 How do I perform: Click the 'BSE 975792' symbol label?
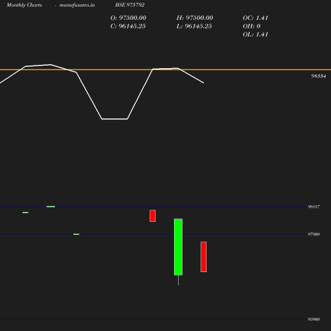pos(130,5)
